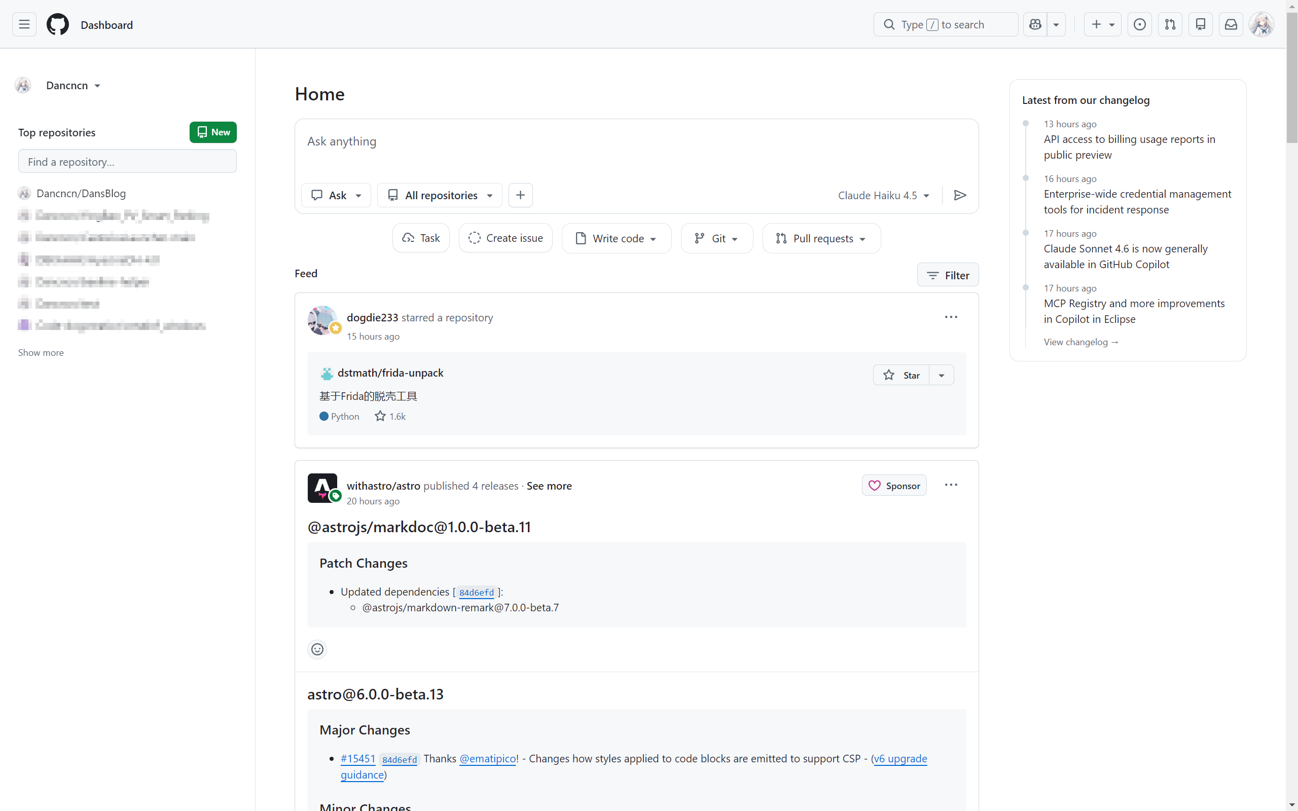Open the Git command dropdown
The width and height of the screenshot is (1298, 811).
pos(716,238)
